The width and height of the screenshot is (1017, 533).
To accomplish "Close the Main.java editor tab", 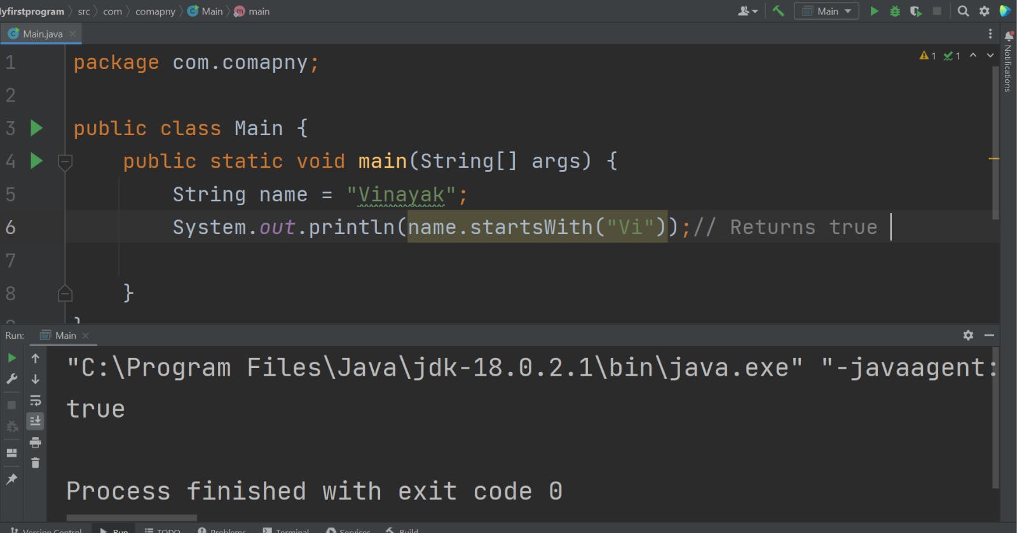I will click(72, 34).
